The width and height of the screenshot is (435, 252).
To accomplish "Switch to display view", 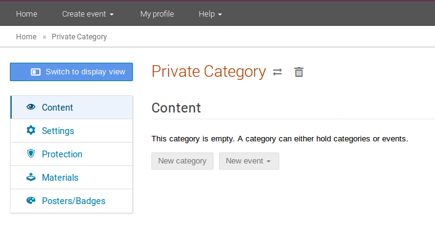I will tap(71, 72).
